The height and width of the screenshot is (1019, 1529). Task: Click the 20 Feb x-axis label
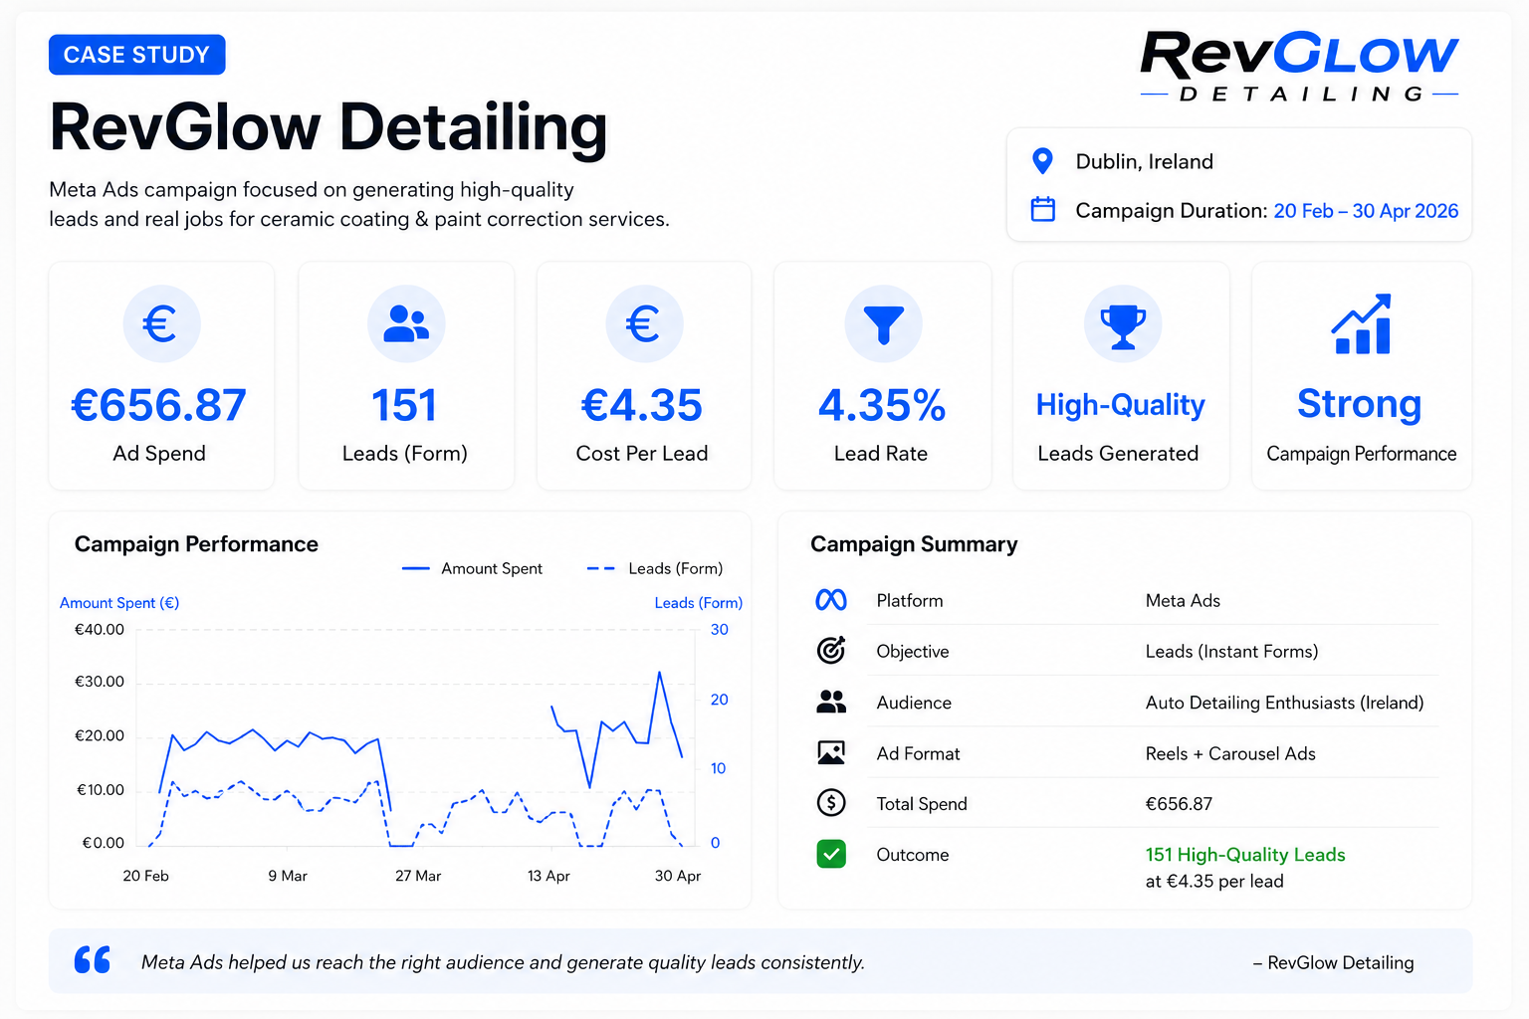coord(146,876)
